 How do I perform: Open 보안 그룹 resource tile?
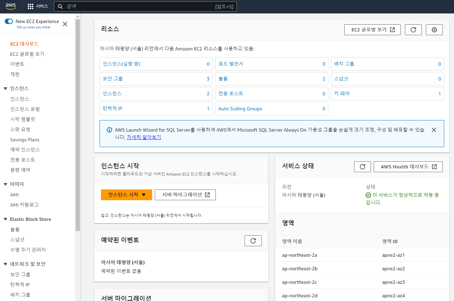click(x=156, y=79)
